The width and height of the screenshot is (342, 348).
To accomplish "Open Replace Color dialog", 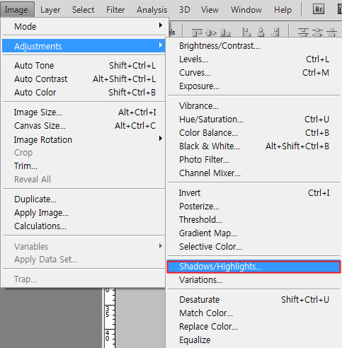I will 253,327.
